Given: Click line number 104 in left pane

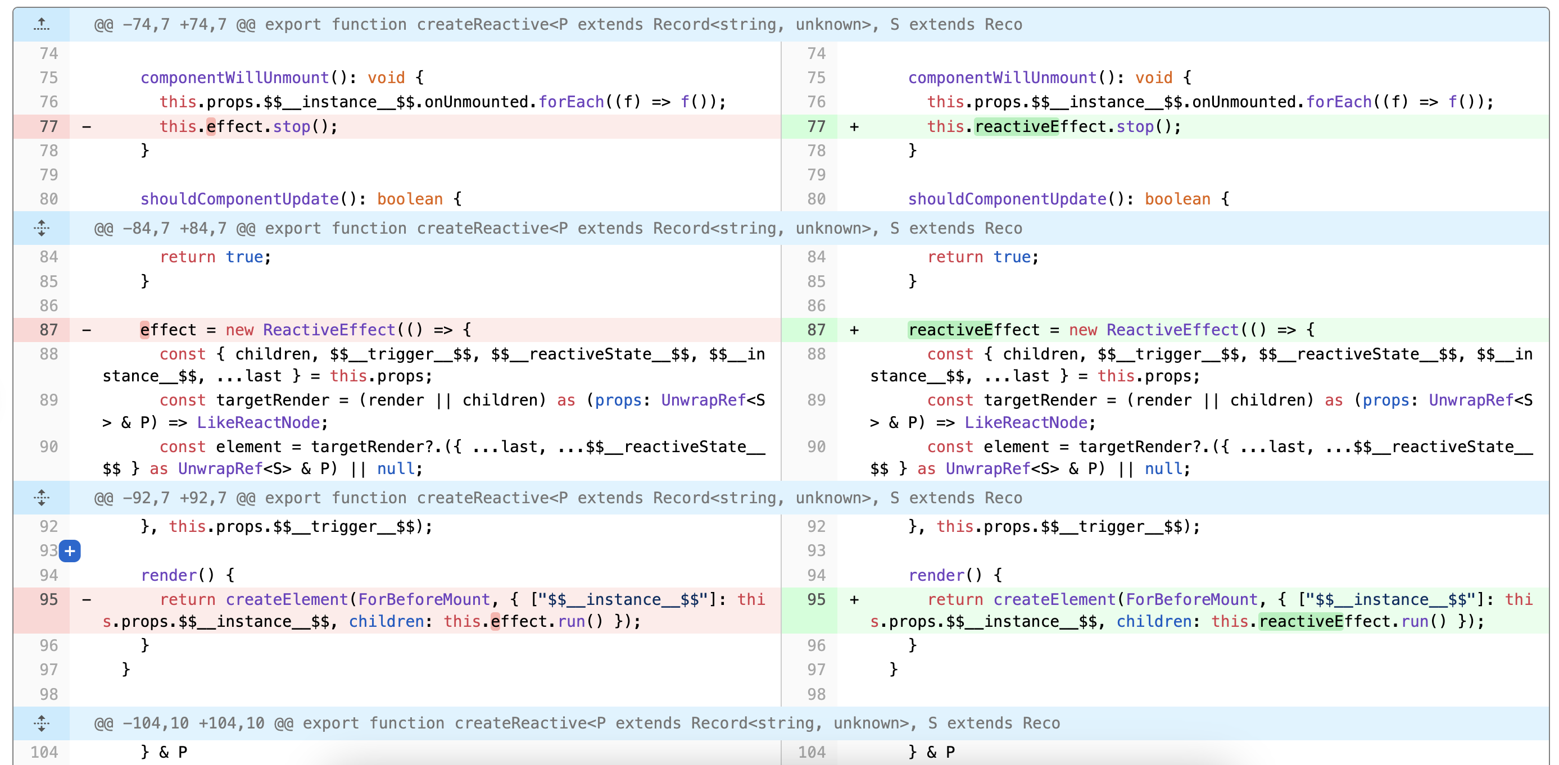Looking at the screenshot, I should click(44, 752).
